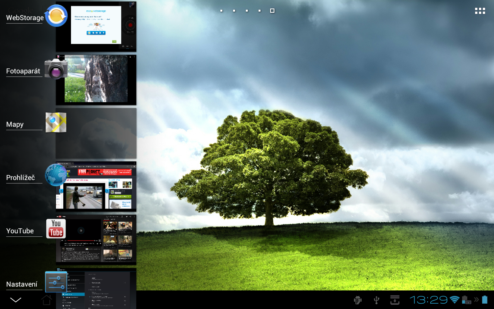Image resolution: width=494 pixels, height=309 pixels.
Task: Expand hidden status icons via chevron
Action: pyautogui.click(x=477, y=300)
